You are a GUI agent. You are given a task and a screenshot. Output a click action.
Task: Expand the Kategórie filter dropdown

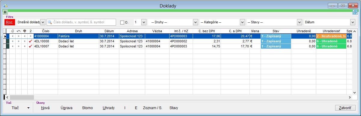(x=242, y=22)
